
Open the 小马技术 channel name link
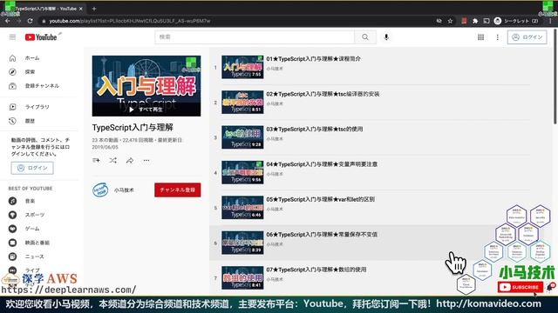(124, 190)
